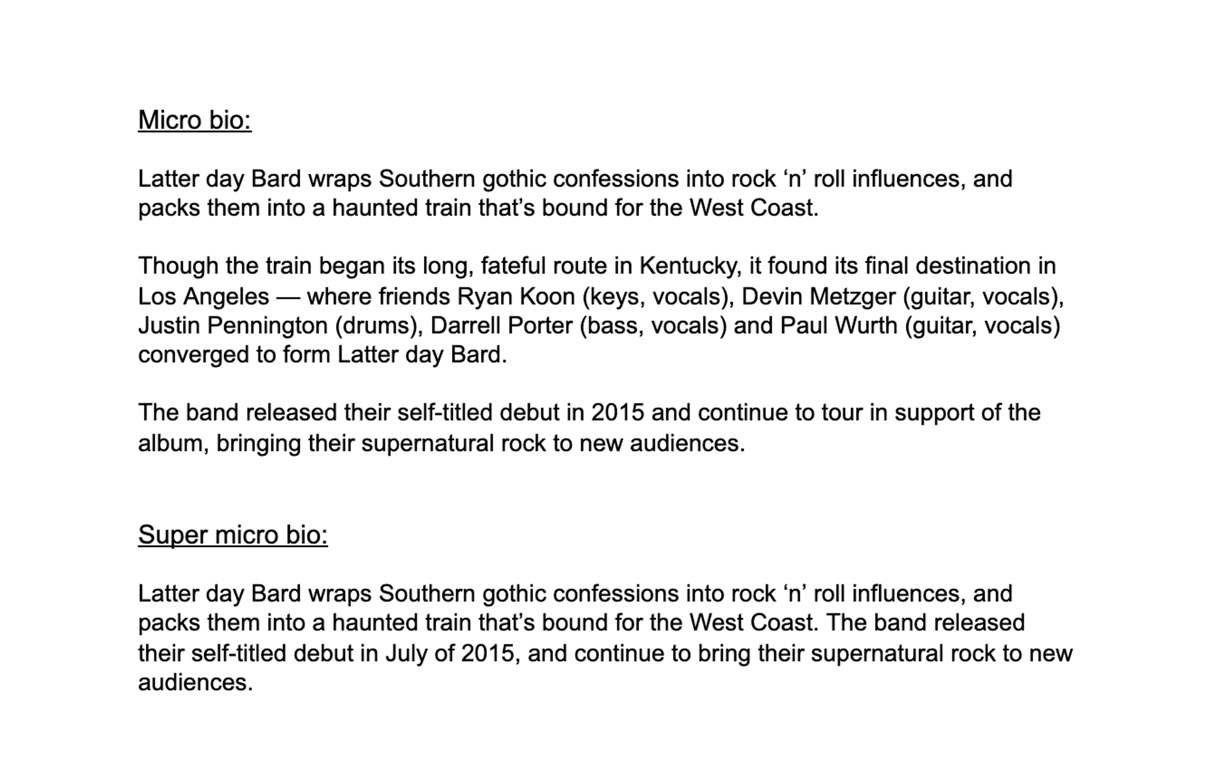1223x768 pixels.
Task: Click the 'Super micro bio:' heading
Action: [232, 535]
